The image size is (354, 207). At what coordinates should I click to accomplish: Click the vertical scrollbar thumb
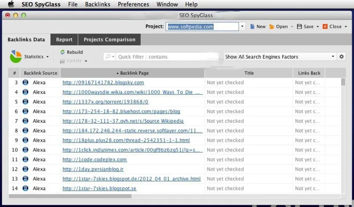coord(343,82)
